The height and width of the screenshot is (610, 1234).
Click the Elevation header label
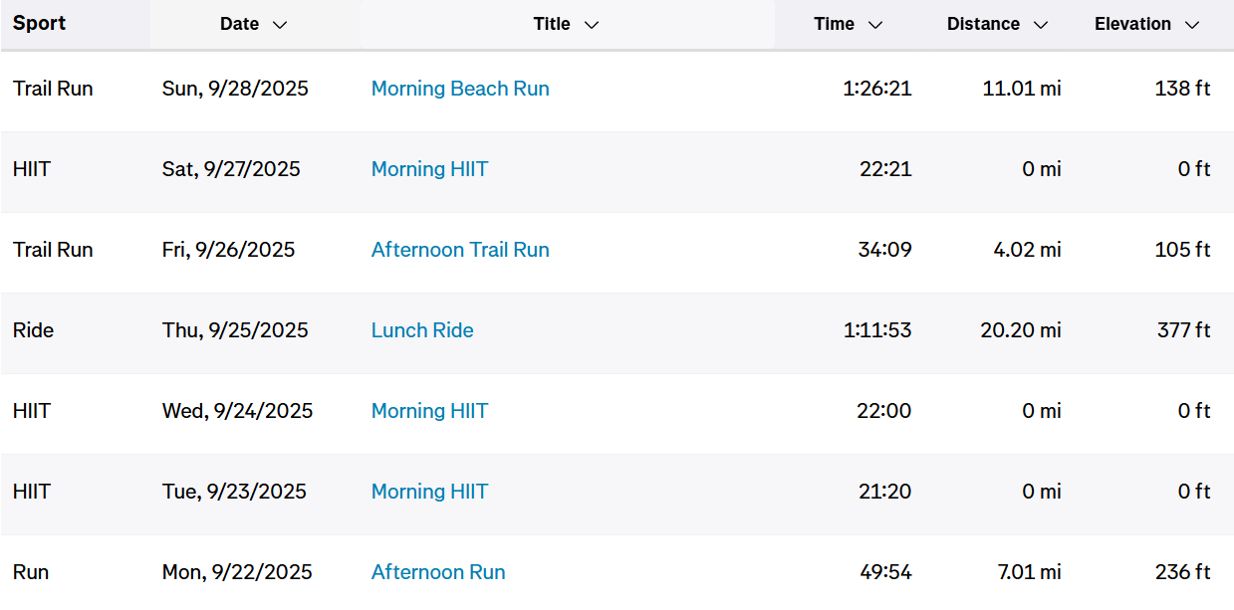tap(1132, 24)
